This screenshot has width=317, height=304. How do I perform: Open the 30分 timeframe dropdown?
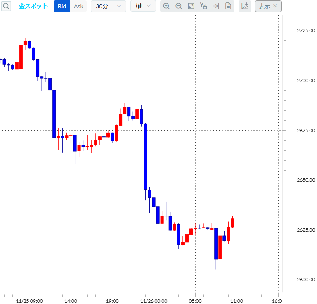[x=109, y=6]
